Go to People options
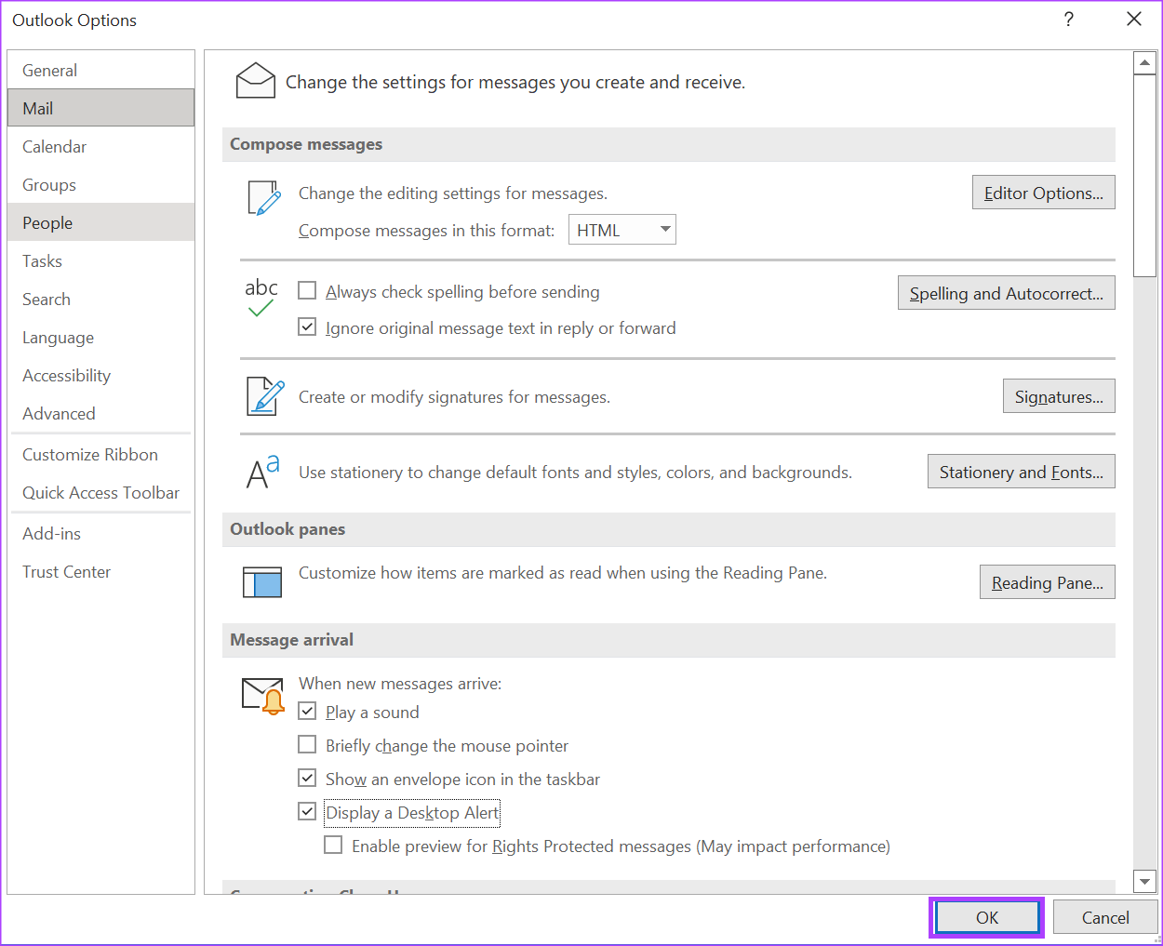 tap(100, 222)
